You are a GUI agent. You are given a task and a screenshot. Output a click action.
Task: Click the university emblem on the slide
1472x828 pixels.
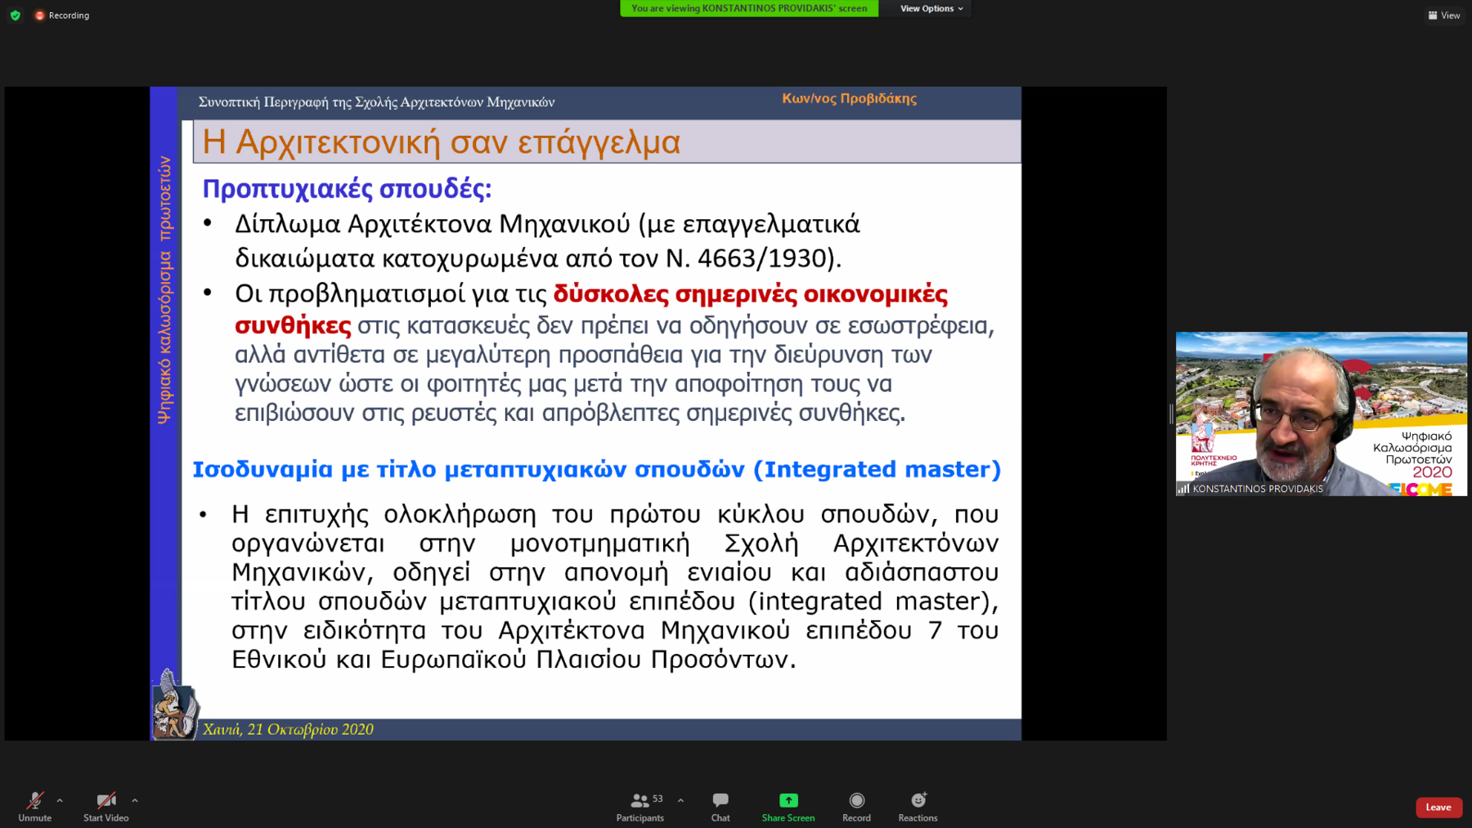173,705
